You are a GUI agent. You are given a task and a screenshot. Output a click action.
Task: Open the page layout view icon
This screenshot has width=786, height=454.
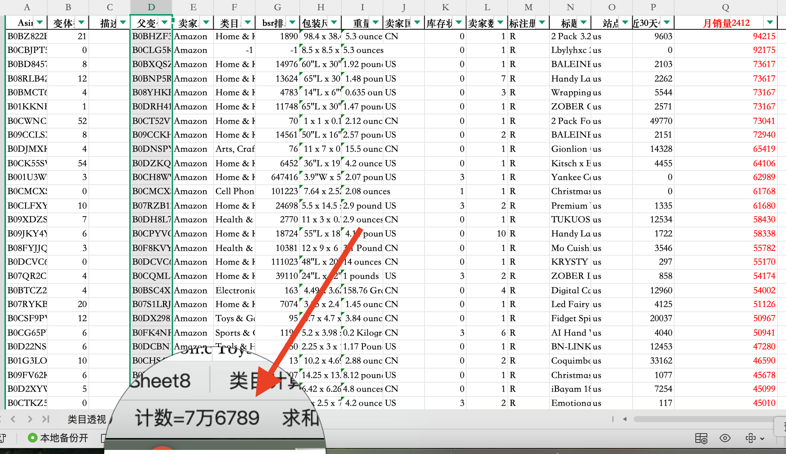(x=701, y=438)
